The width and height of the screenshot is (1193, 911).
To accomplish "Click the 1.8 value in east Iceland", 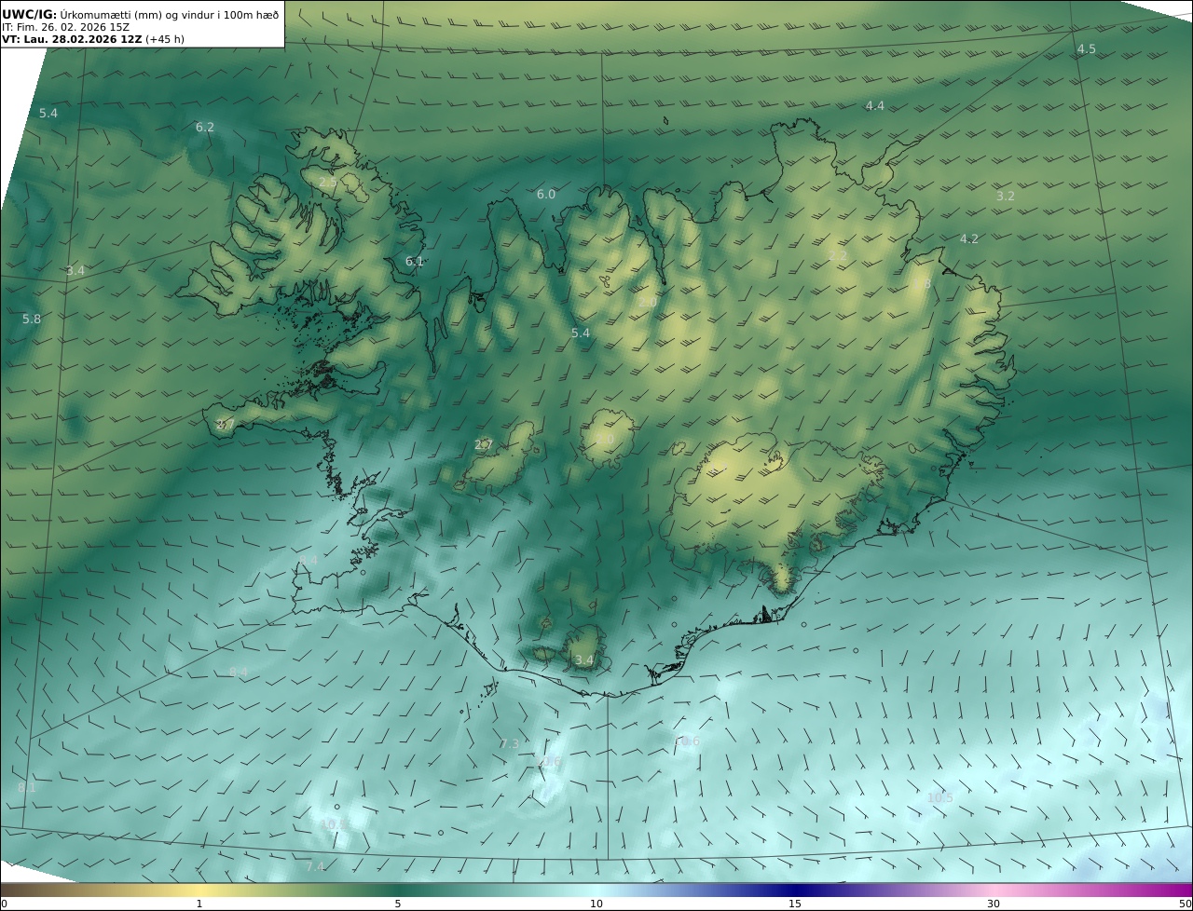I will click(923, 283).
